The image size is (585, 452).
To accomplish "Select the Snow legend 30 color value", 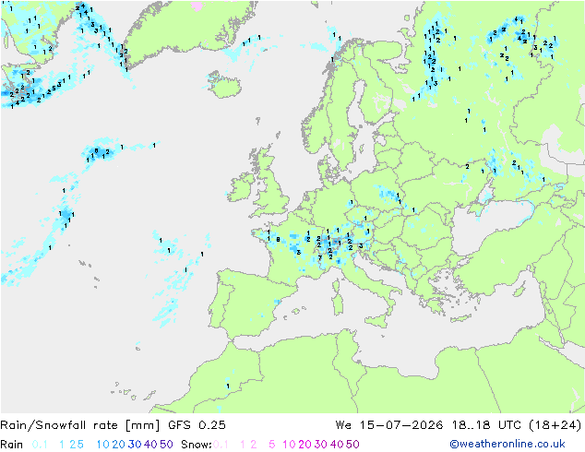I will (321, 445).
